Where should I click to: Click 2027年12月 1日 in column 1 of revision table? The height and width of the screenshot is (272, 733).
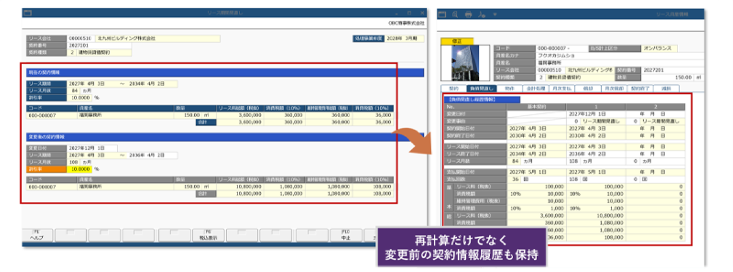(595, 114)
